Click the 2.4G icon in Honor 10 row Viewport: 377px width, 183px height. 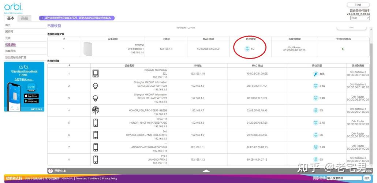coord(316,123)
